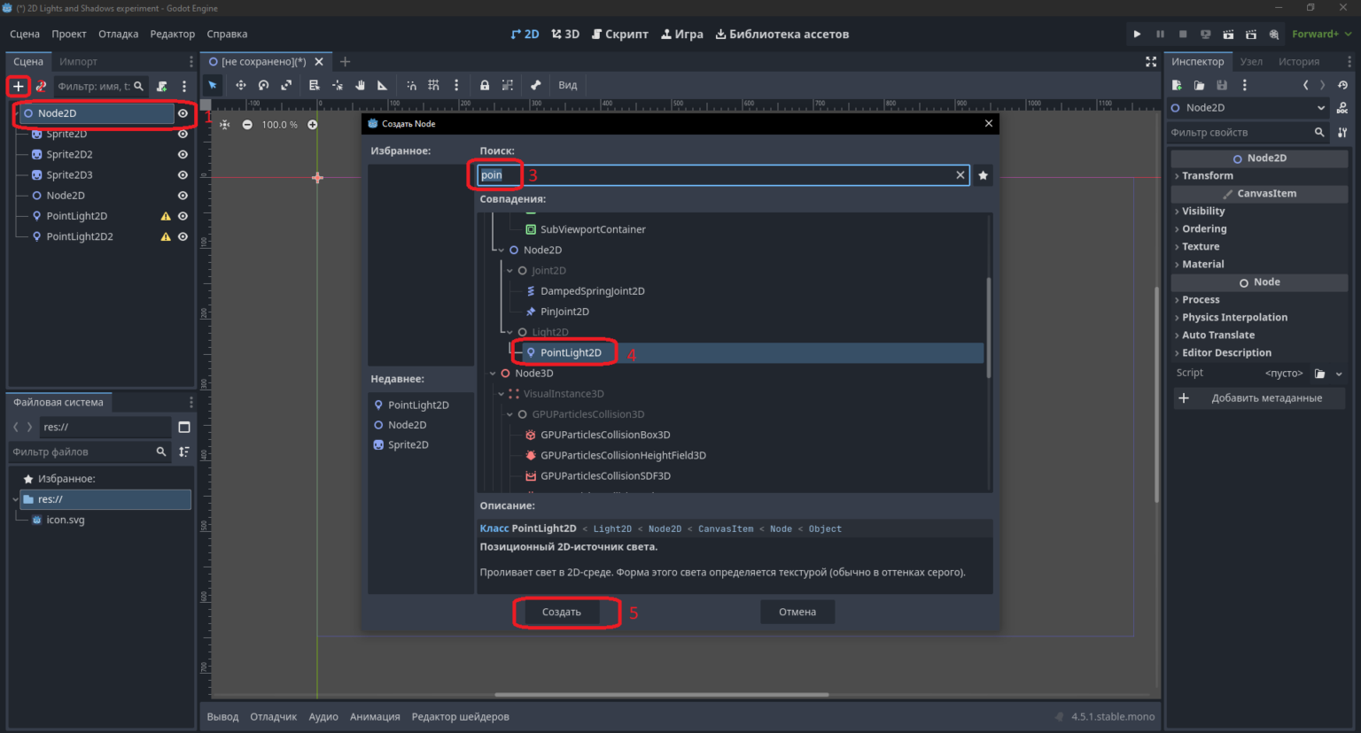Viewport: 1361px width, 733px height.
Task: Toggle smart snap in viewport toolbar
Action: coord(411,85)
